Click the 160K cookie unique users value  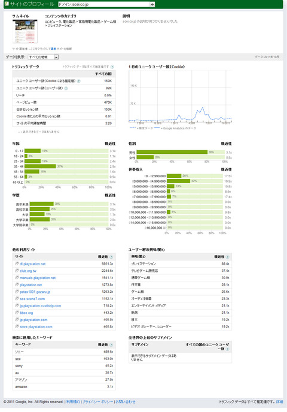point(108,81)
